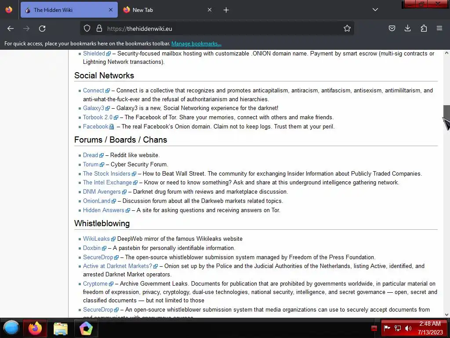Close The Hidden Wiki tab
This screenshot has height=338, width=450.
point(111,10)
